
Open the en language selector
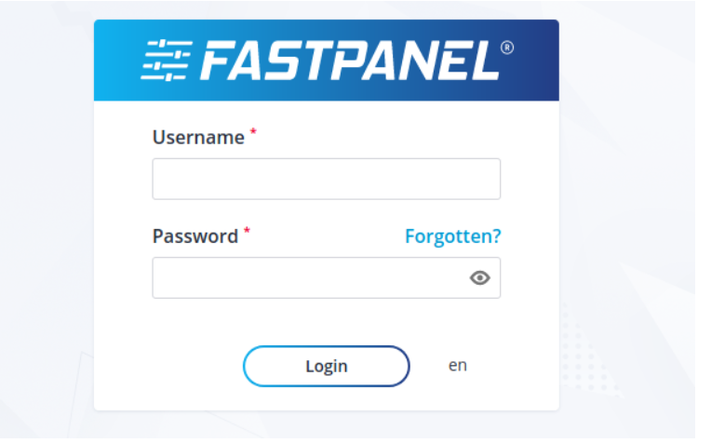pyautogui.click(x=458, y=365)
